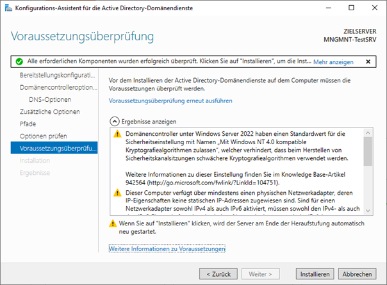Open Weitere Informationen zu Voraussetzungen link
This screenshot has width=387, height=285.
(x=167, y=248)
